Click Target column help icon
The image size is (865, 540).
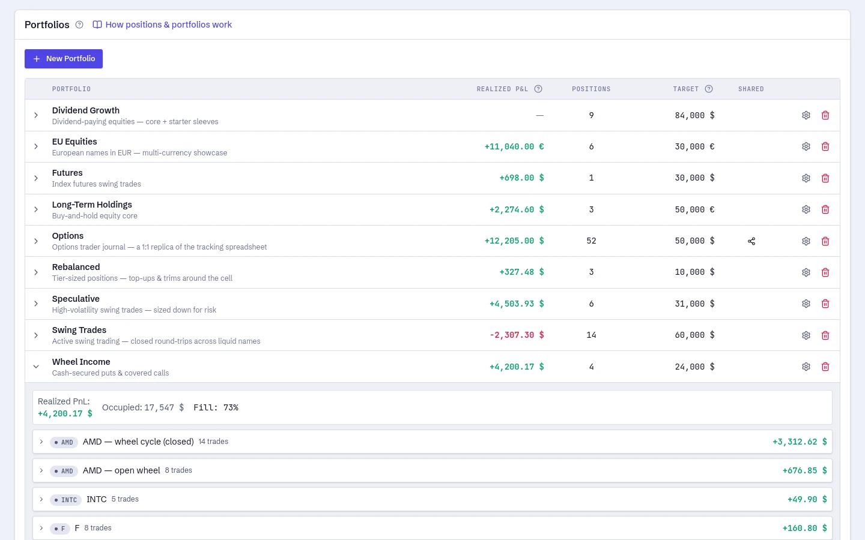[x=709, y=89]
